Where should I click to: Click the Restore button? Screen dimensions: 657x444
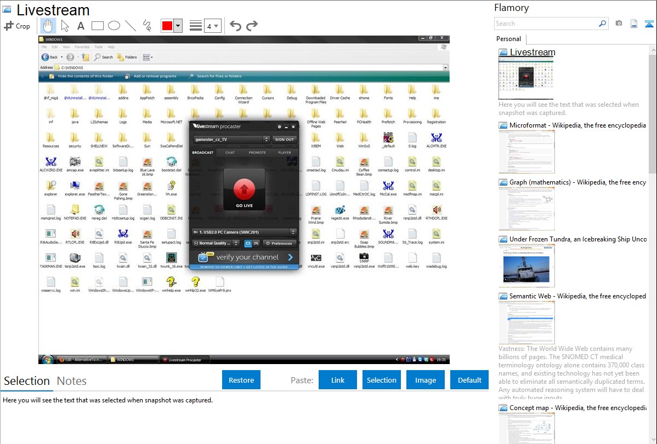241,380
